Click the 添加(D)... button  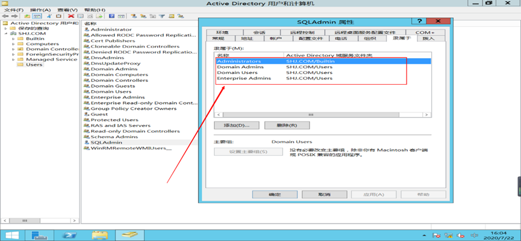(x=237, y=125)
